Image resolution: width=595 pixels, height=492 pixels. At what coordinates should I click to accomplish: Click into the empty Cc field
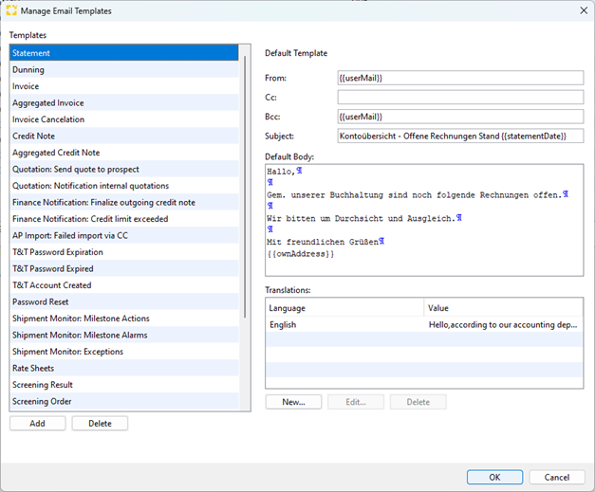[x=460, y=98]
